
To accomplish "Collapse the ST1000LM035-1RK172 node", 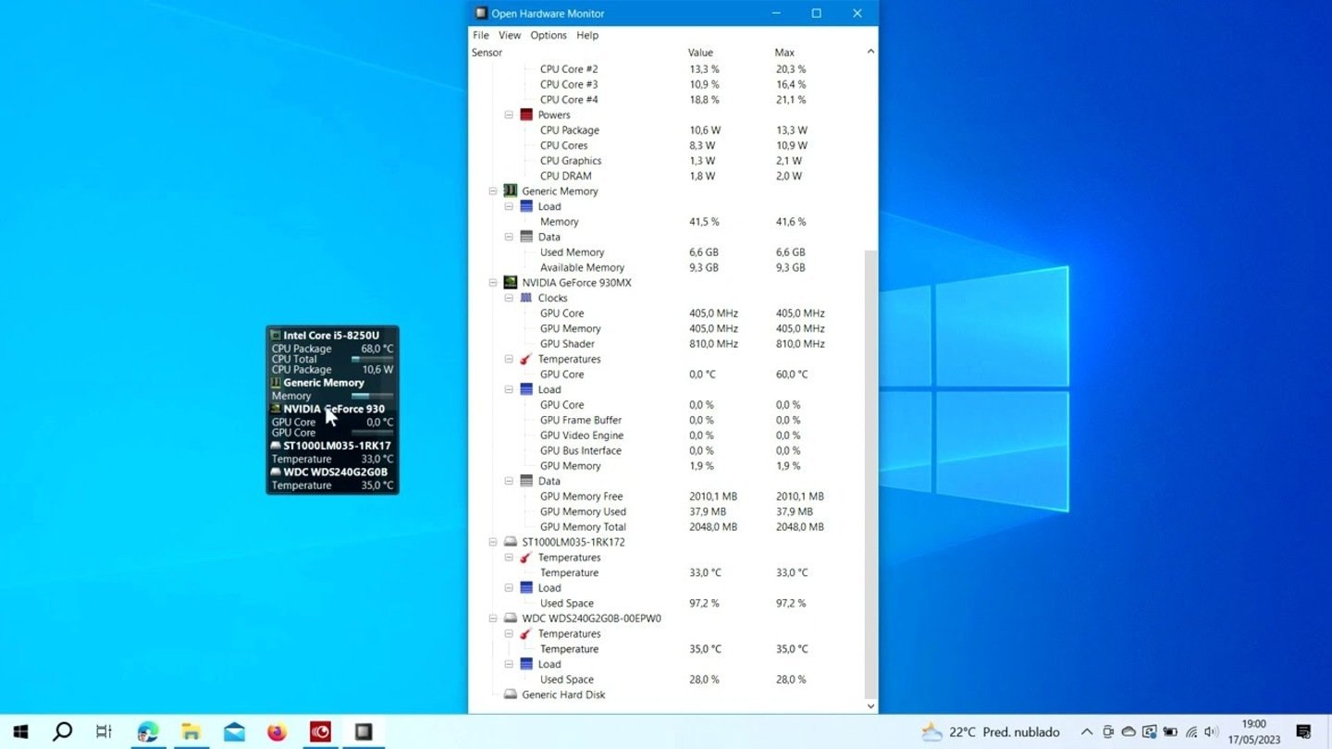I will 492,542.
